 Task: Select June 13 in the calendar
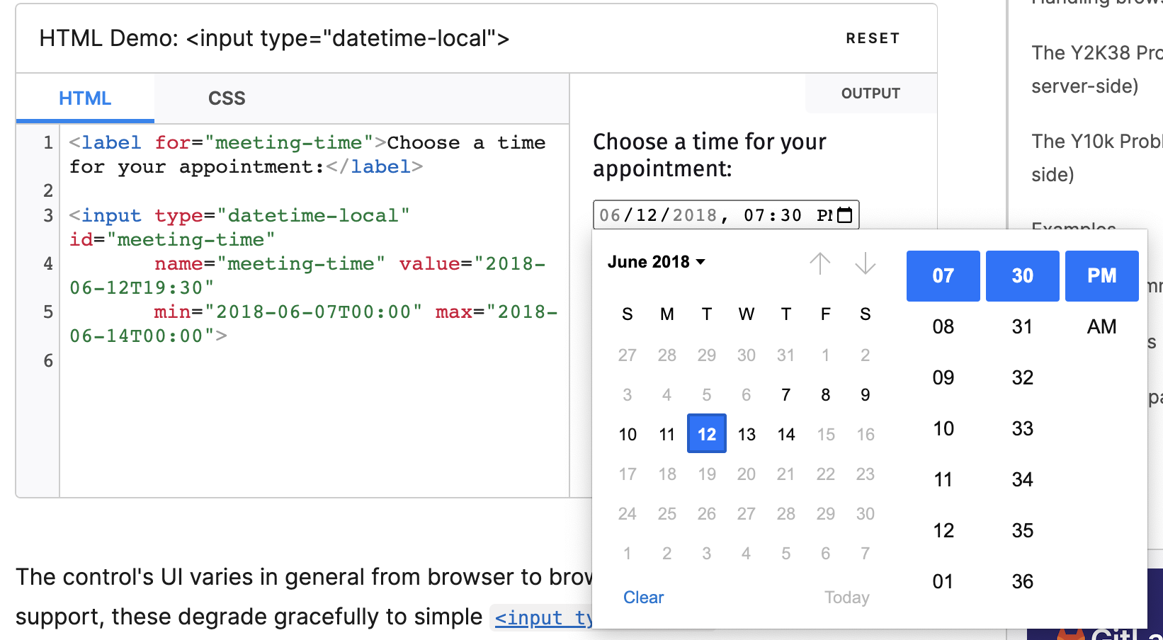[747, 434]
